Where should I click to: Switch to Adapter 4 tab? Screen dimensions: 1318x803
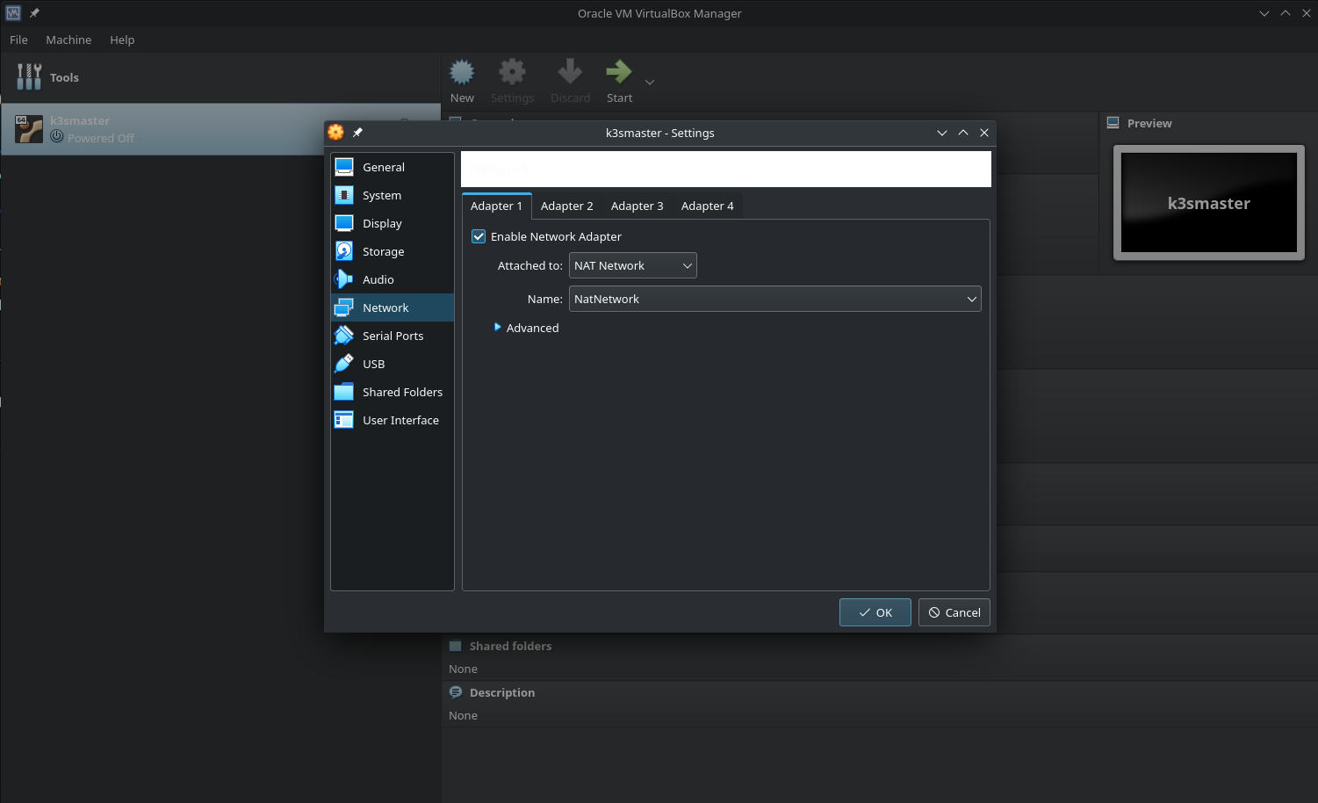708,206
